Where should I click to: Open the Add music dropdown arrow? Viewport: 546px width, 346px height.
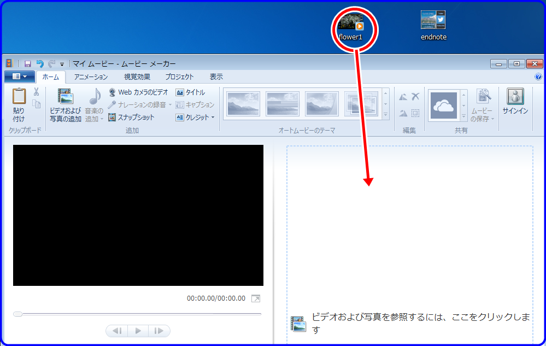coord(102,119)
